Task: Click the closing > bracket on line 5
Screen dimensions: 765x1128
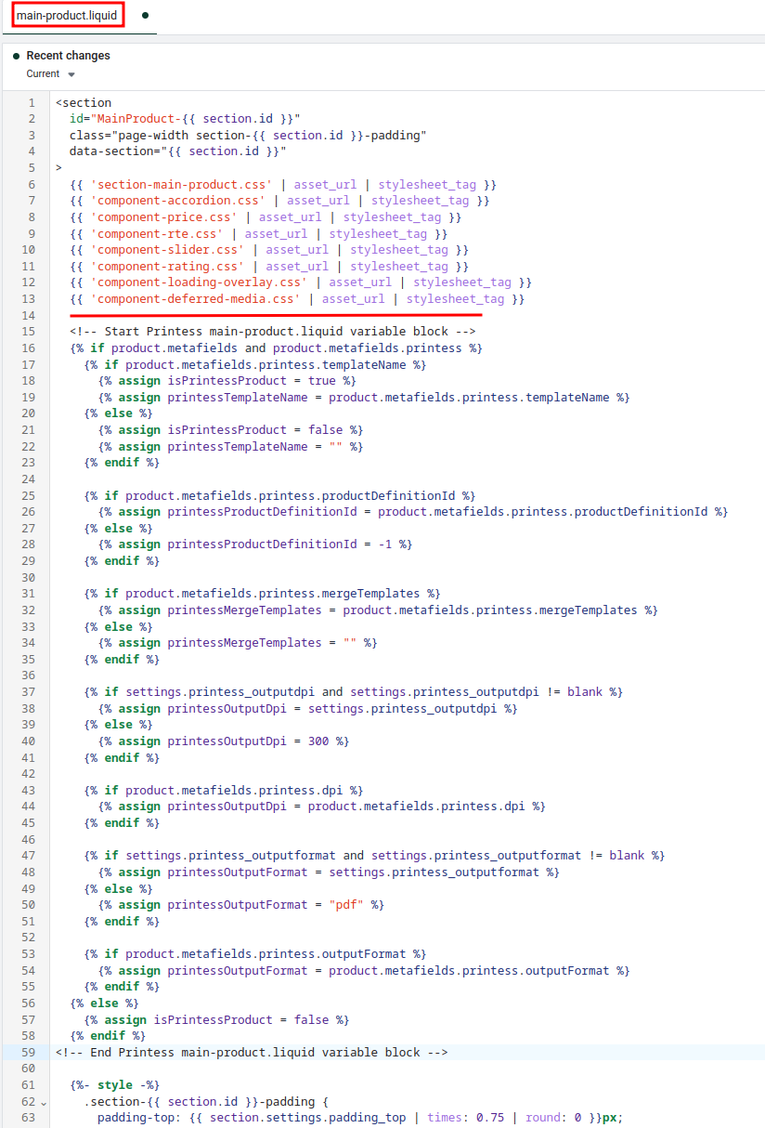Action: (x=58, y=168)
